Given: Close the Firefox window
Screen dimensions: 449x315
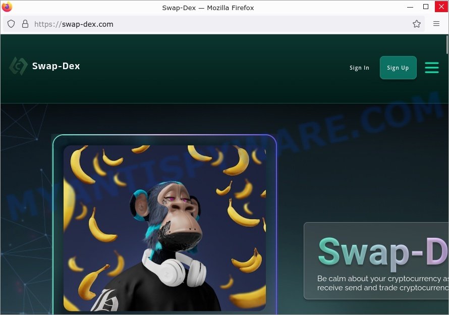Looking at the screenshot, I should coord(441,7).
